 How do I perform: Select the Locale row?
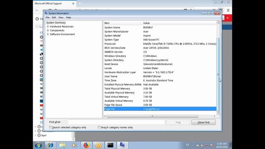pos(160,68)
